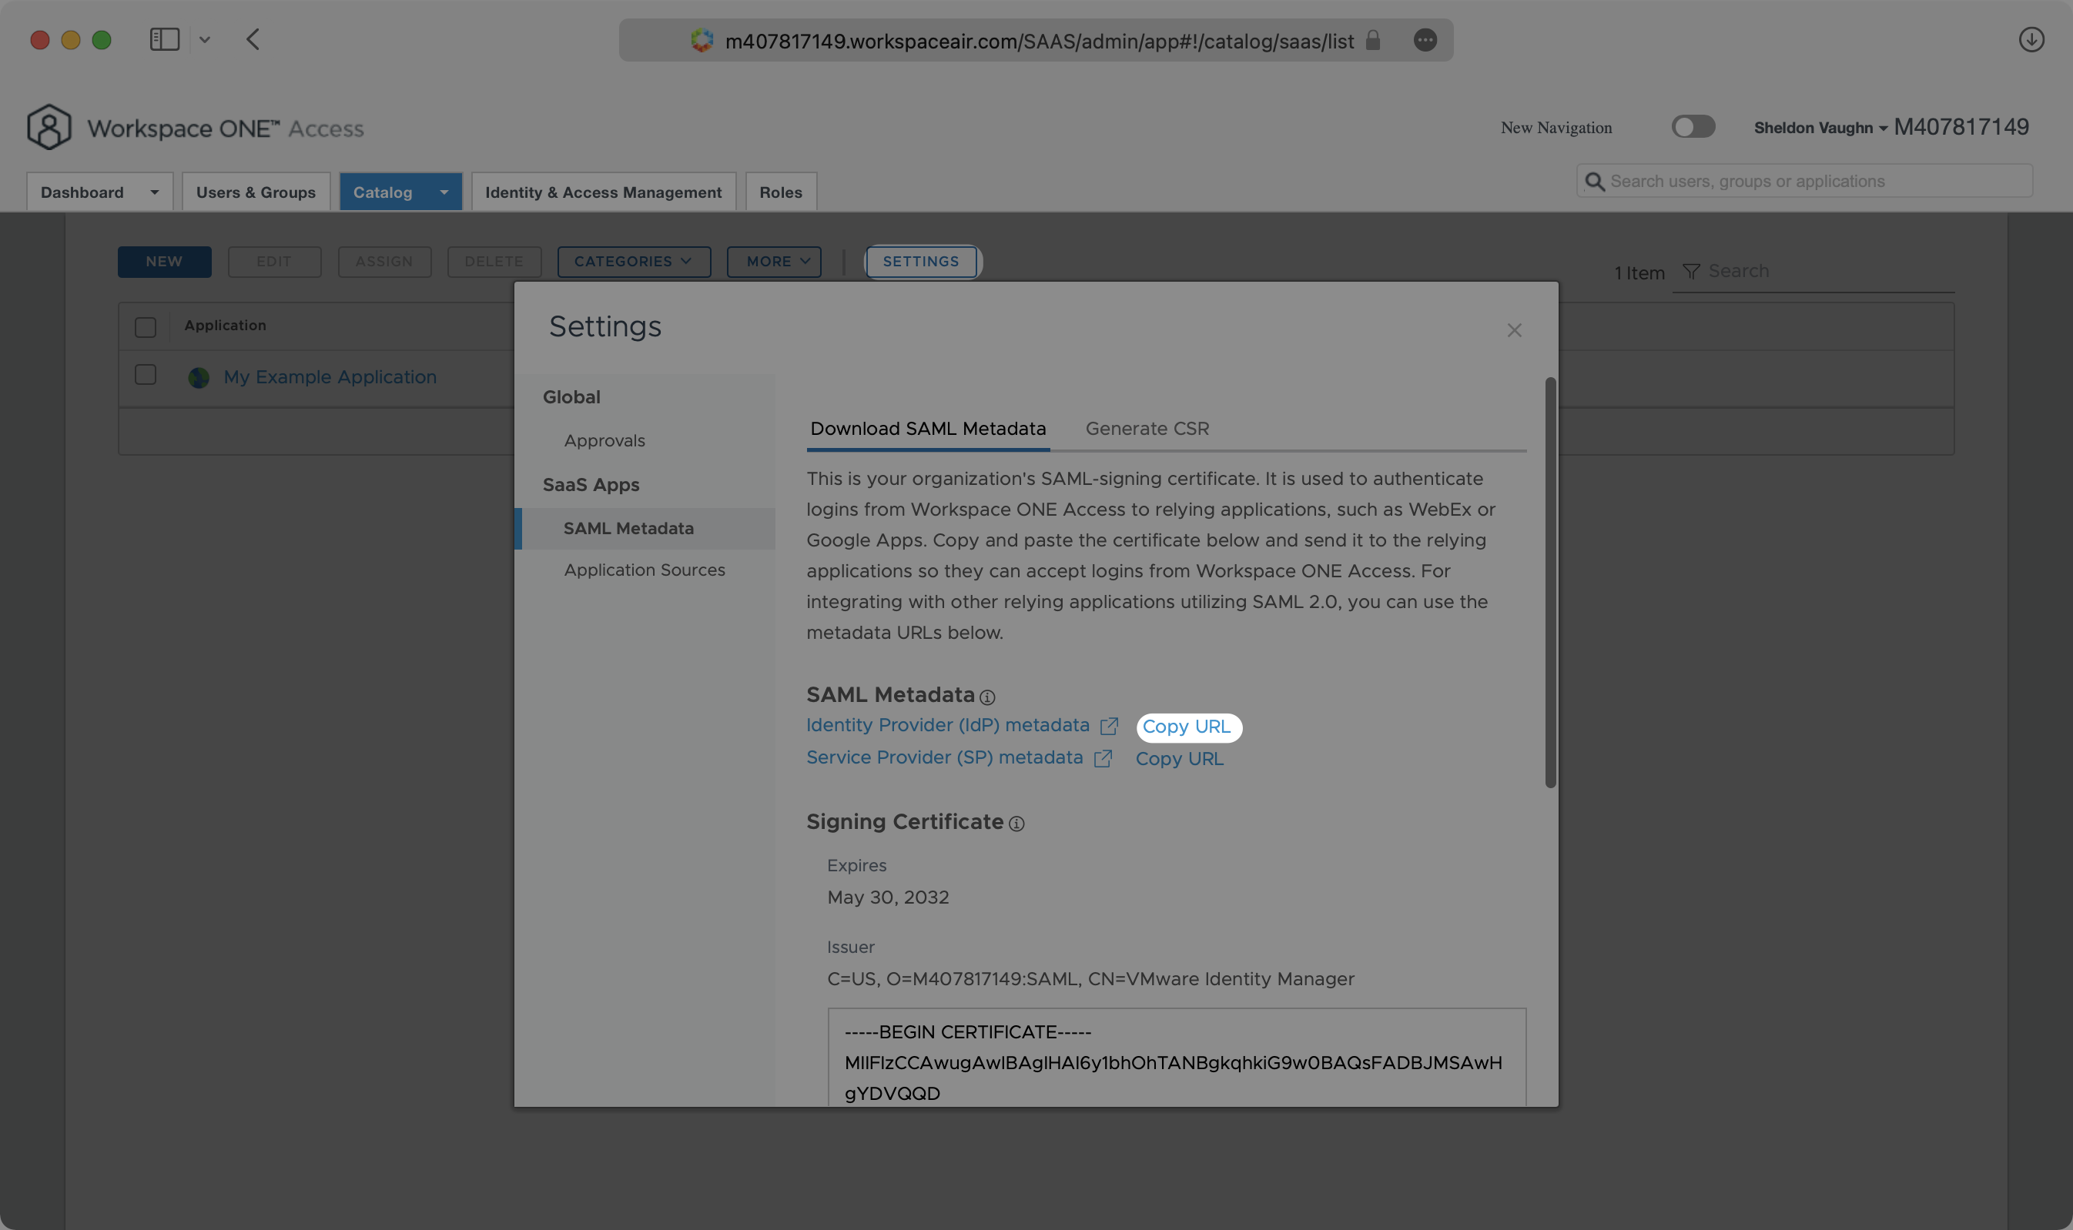2073x1230 pixels.
Task: Open IdP metadata external link icon
Action: coord(1109,727)
